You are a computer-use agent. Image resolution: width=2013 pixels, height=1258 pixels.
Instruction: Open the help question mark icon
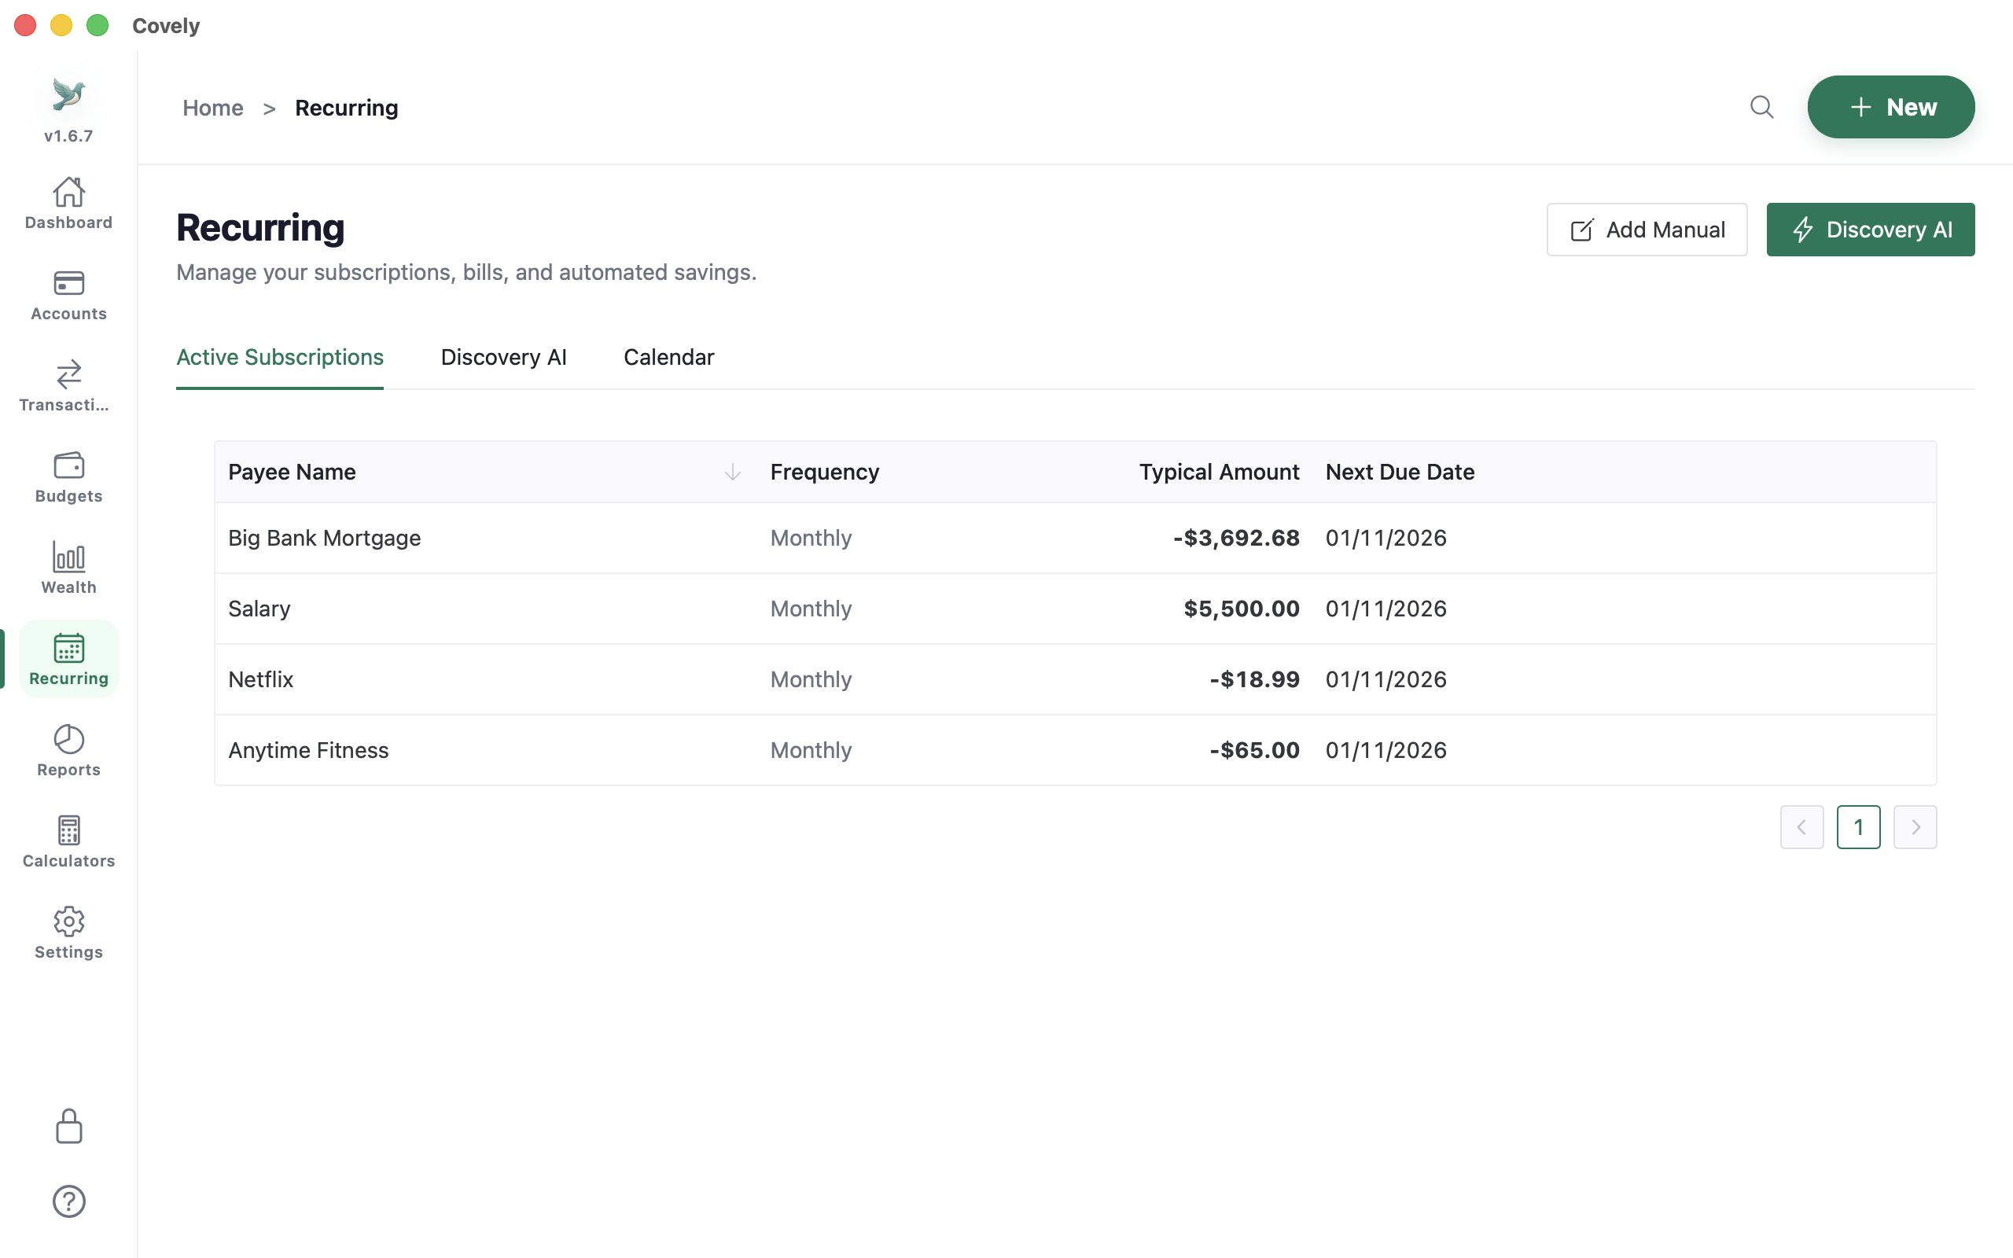pos(68,1201)
